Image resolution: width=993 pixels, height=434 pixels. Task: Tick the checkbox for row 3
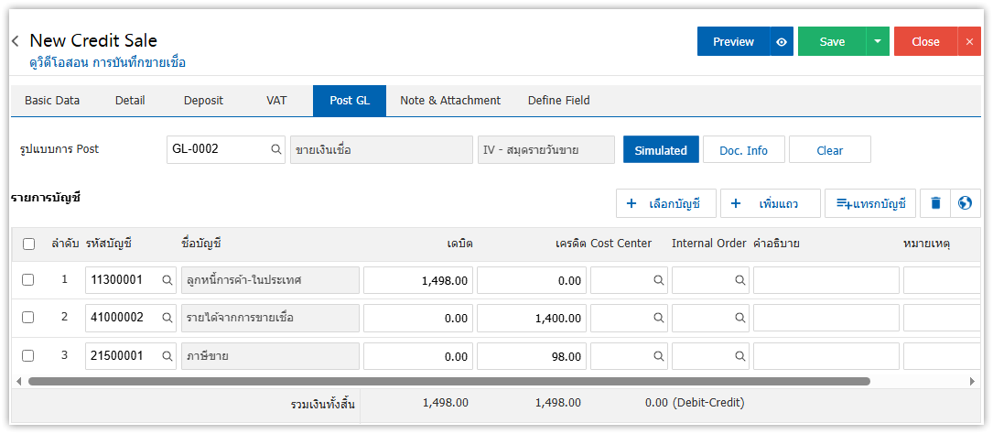pyautogui.click(x=28, y=356)
